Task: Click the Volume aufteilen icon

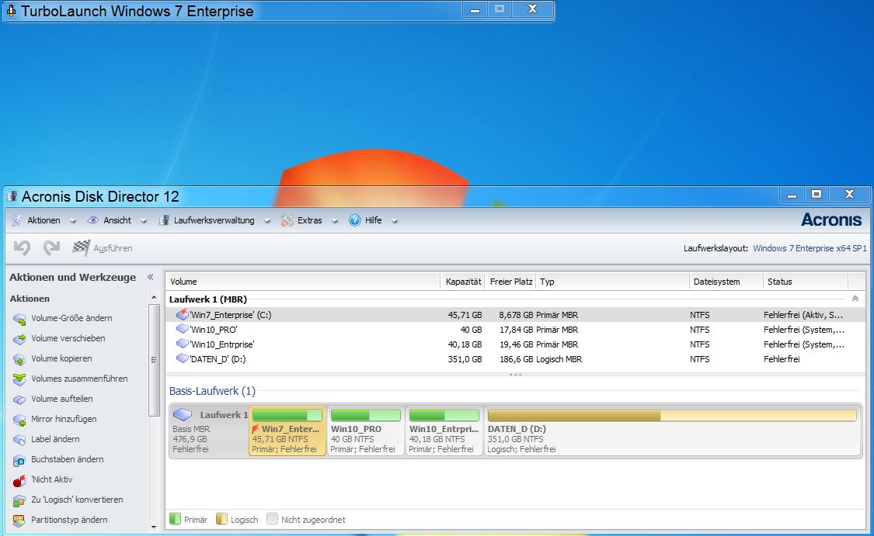Action: pos(19,399)
